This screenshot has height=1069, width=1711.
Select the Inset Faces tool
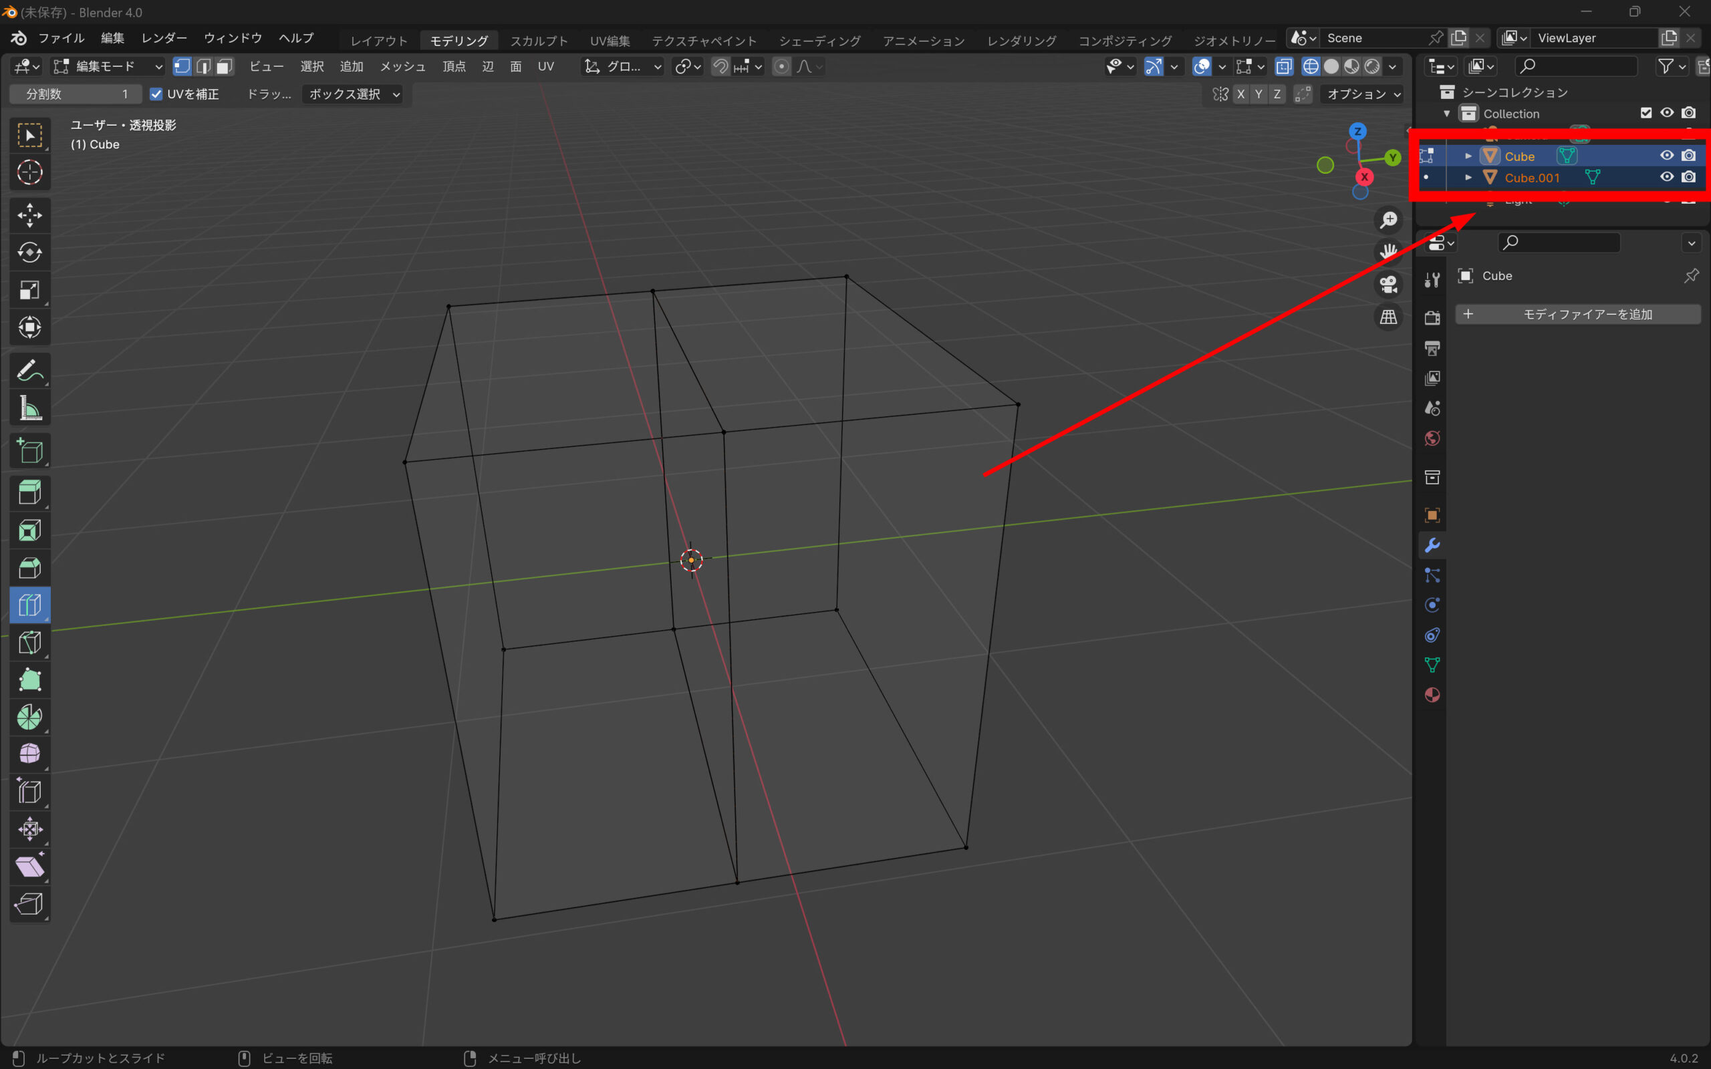click(29, 530)
